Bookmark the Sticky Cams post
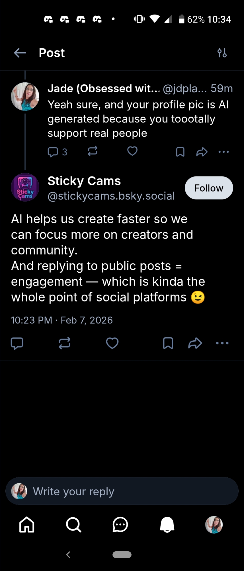The width and height of the screenshot is (244, 571). [x=168, y=343]
